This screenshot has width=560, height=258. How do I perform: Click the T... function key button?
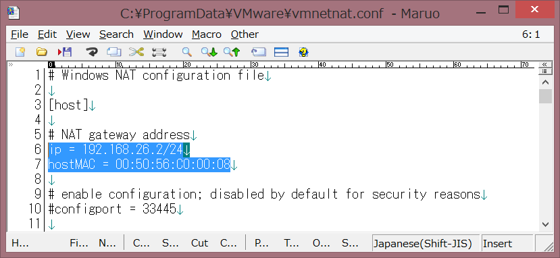click(x=291, y=243)
